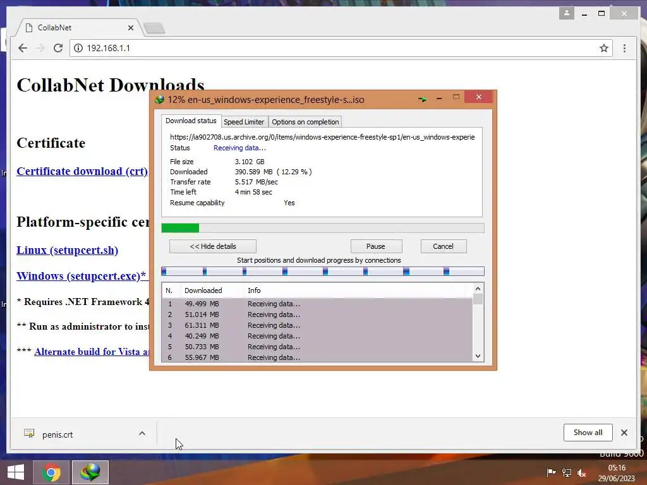647x485 pixels.
Task: Switch to Internet Download Manager in the taskbar
Action: (x=90, y=472)
